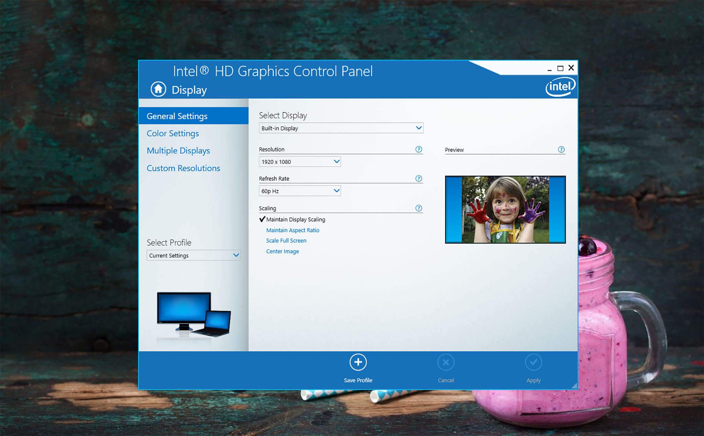Click the Scaling label

point(267,208)
